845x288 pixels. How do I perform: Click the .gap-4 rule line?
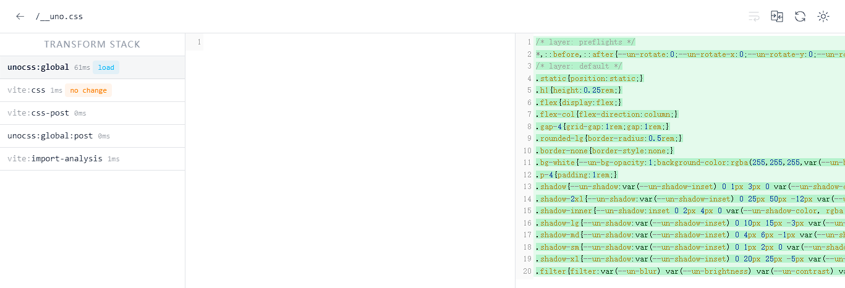[x=601, y=127]
